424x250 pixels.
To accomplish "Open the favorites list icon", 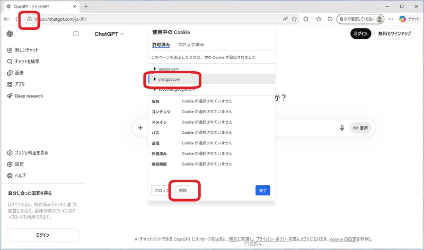I will [x=319, y=19].
